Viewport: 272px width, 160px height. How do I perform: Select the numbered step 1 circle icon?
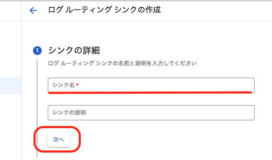37,51
